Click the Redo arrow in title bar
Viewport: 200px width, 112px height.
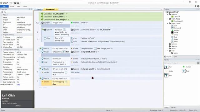[11, 3]
